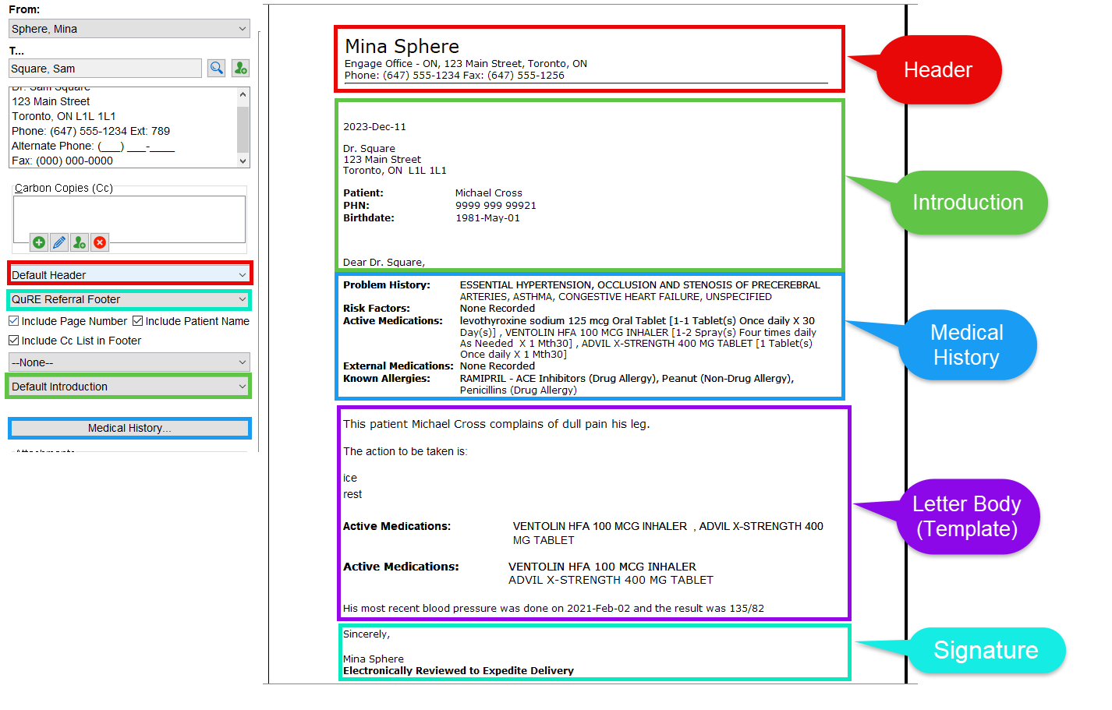Click add contact icon under Carbon Copies

[80, 242]
